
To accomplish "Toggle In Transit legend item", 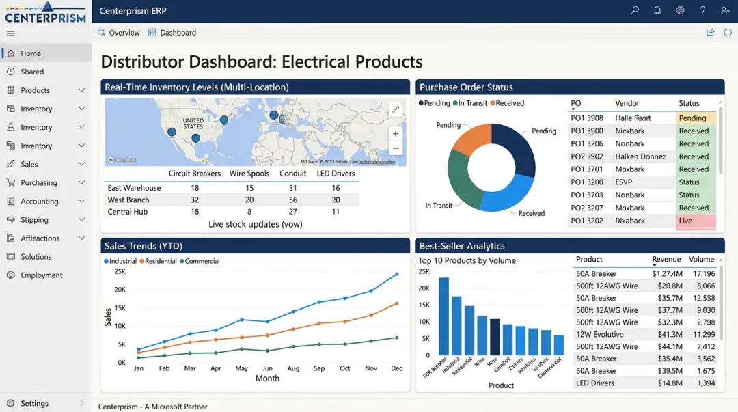I will 469,103.
